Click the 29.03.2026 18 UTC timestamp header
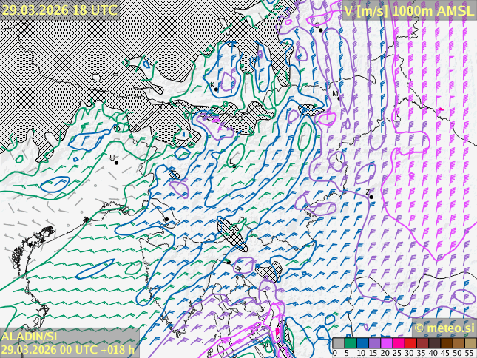Image resolution: width=477 pixels, height=358 pixels. [59, 10]
